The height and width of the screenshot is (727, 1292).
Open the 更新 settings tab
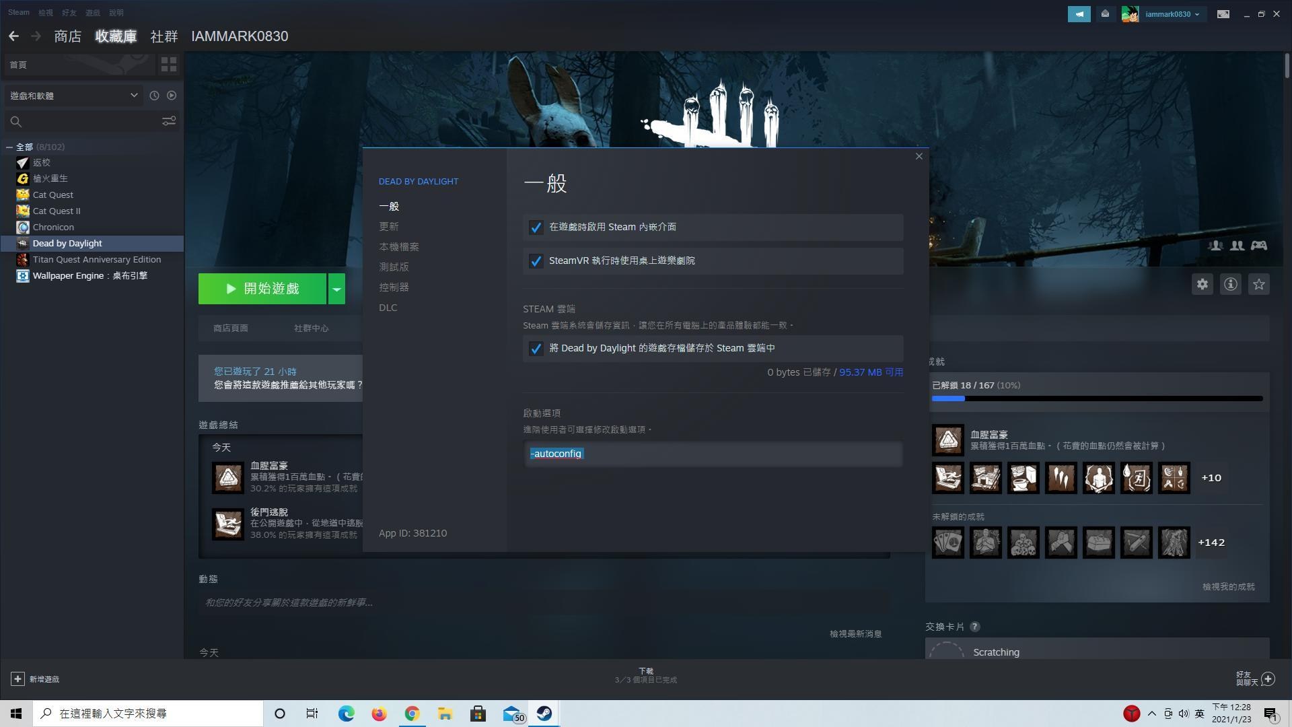pos(389,227)
